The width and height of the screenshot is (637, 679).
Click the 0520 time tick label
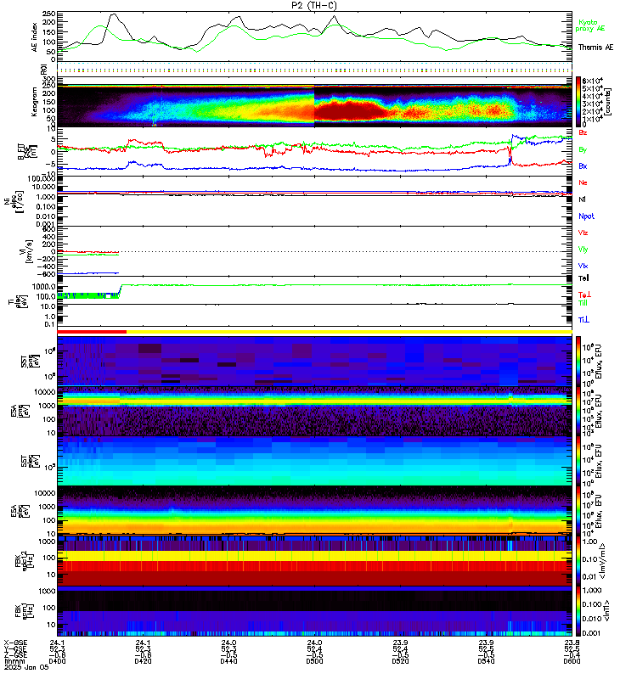[x=400, y=661]
